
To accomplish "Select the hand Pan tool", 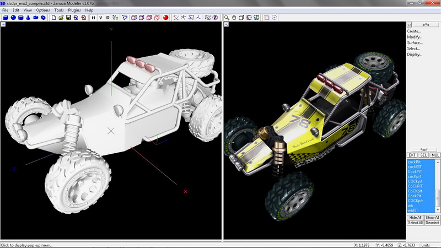I will (234, 18).
